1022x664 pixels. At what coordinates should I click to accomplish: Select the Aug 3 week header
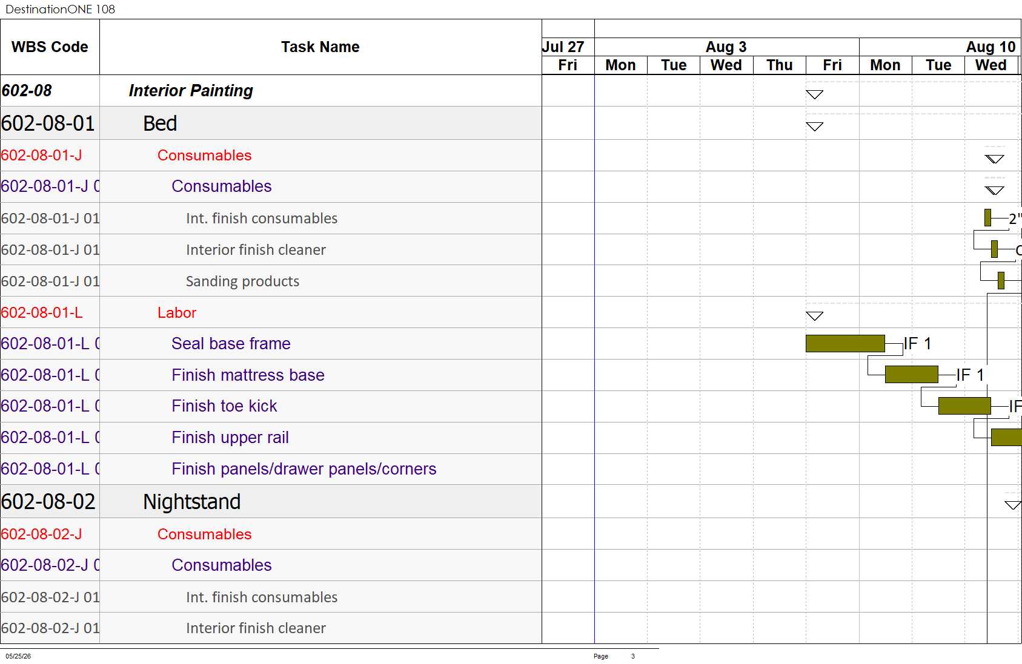click(726, 47)
